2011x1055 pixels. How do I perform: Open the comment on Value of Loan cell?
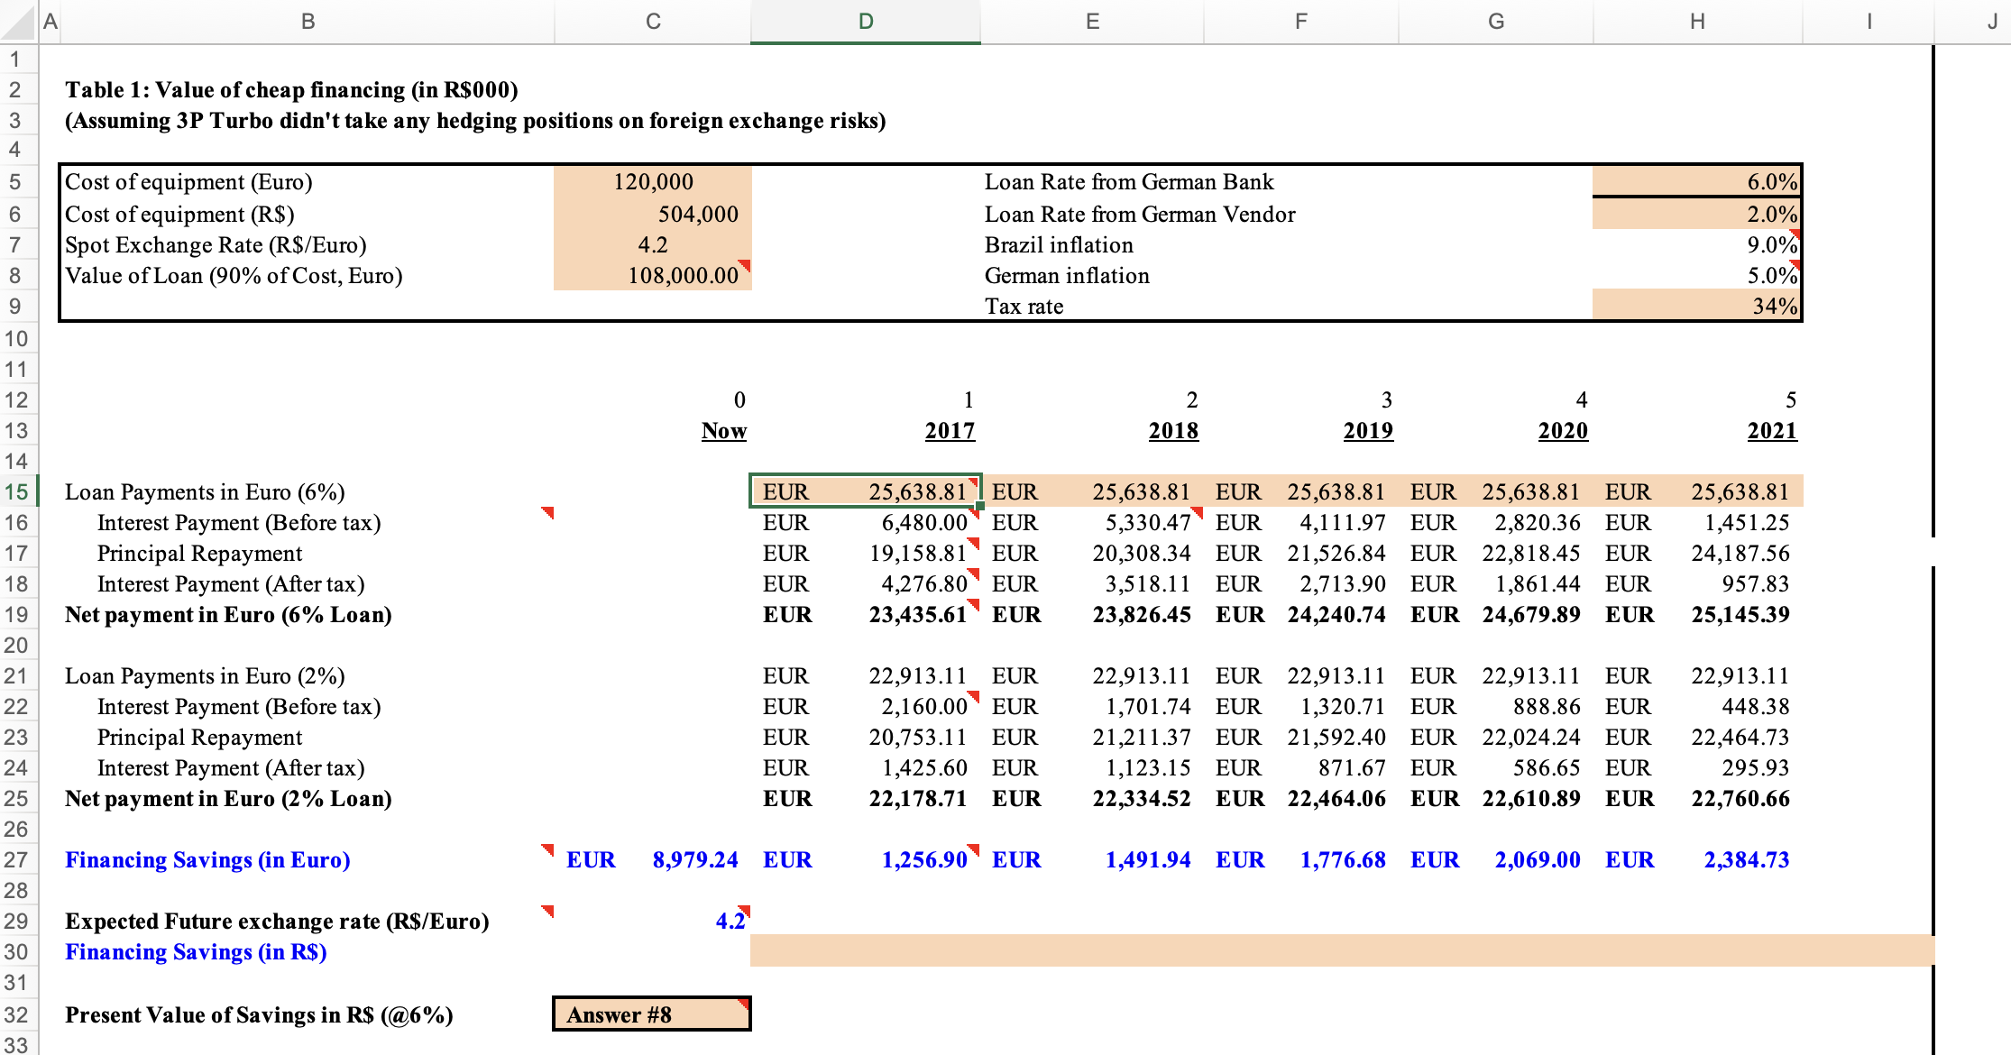coord(747,263)
